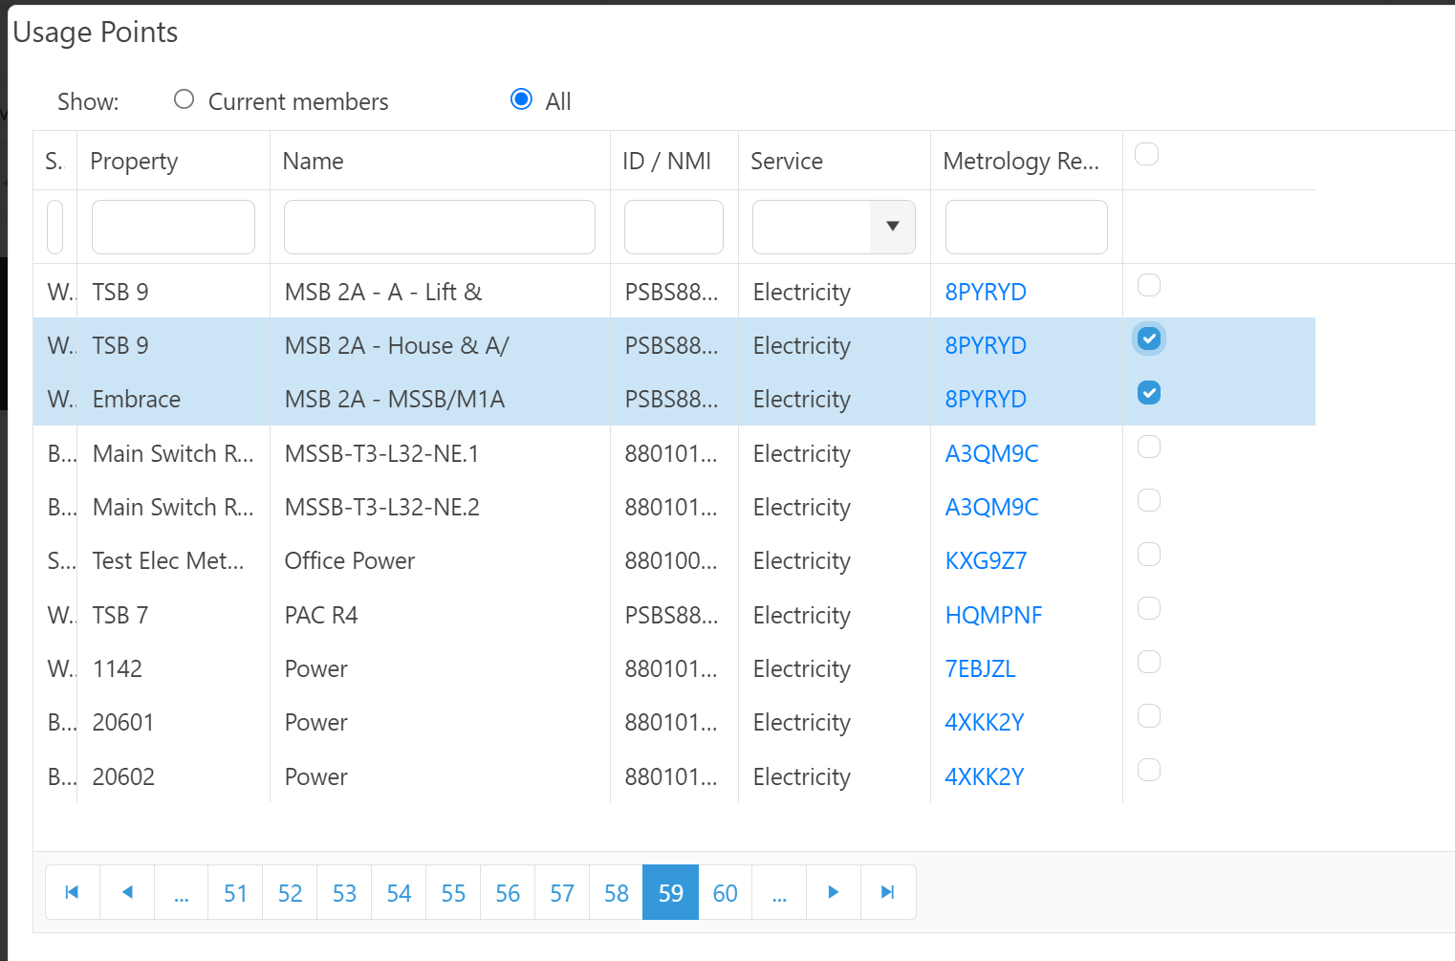Open metrology link KXG9Z7
1455x961 pixels.
point(986,561)
